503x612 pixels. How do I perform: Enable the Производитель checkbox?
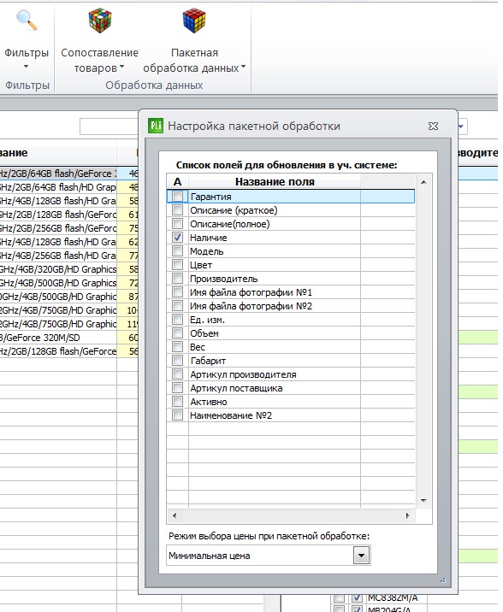pyautogui.click(x=177, y=279)
